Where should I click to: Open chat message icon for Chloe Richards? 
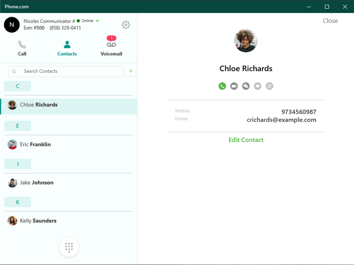(246, 86)
